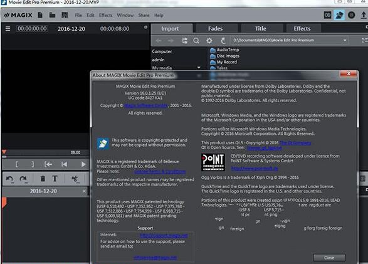Jump to range start button
Screen dimensions: 368x264
click(48, 164)
